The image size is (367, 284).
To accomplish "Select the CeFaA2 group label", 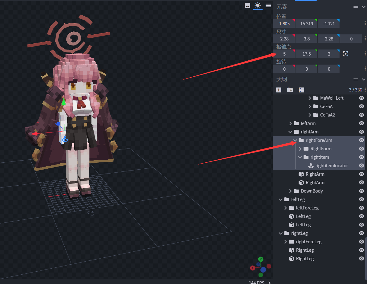I will [327, 115].
